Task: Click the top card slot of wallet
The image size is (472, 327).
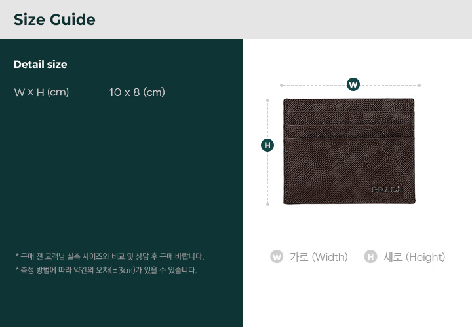Action: [x=349, y=106]
